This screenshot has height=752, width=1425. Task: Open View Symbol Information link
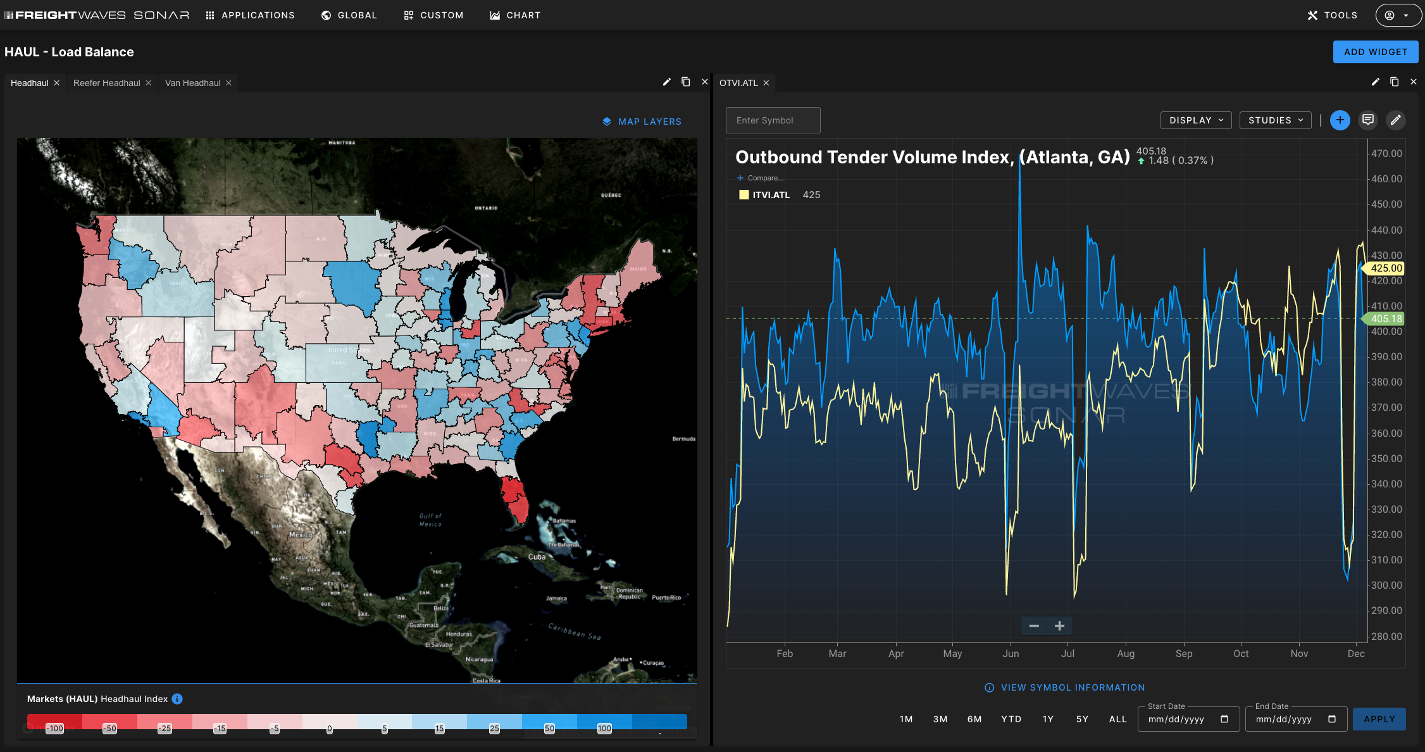click(x=1065, y=687)
